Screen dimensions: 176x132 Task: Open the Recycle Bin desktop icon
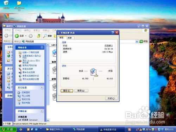point(6,3)
